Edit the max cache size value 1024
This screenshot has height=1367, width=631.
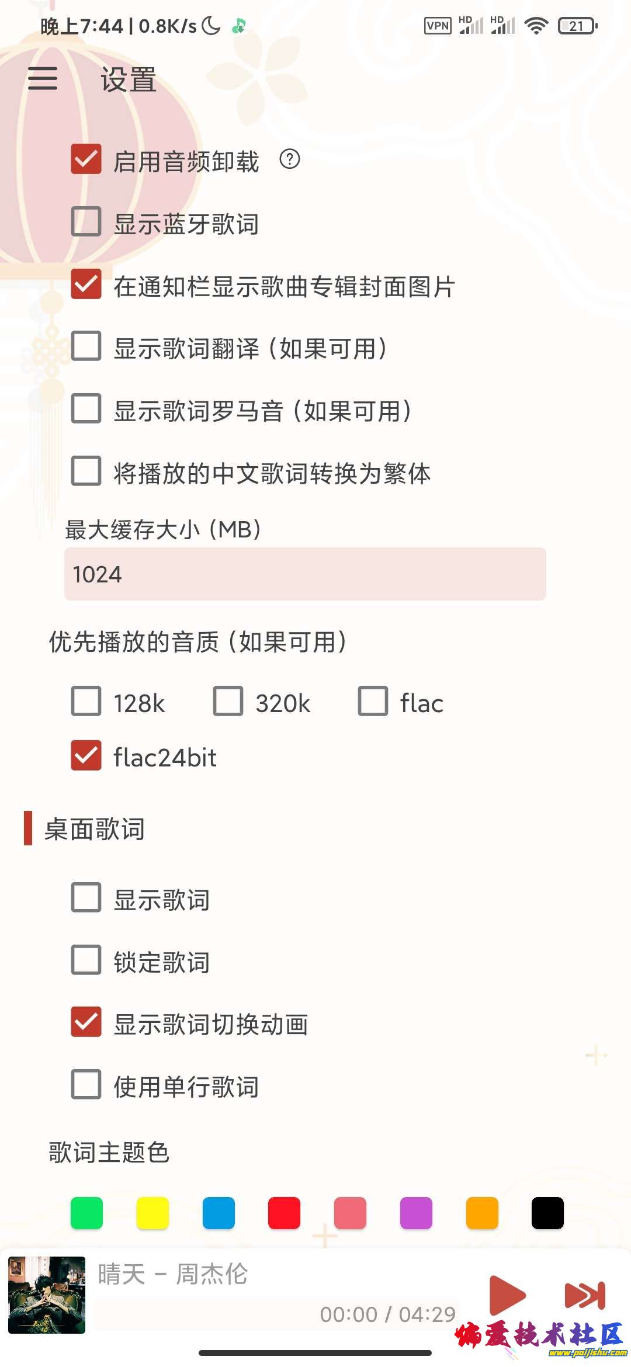click(x=304, y=575)
